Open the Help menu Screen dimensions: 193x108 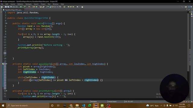[62, 4]
